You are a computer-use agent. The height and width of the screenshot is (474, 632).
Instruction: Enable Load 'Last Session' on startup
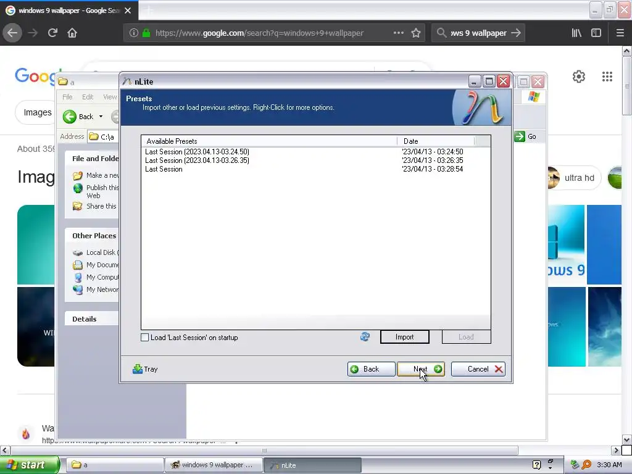click(144, 338)
